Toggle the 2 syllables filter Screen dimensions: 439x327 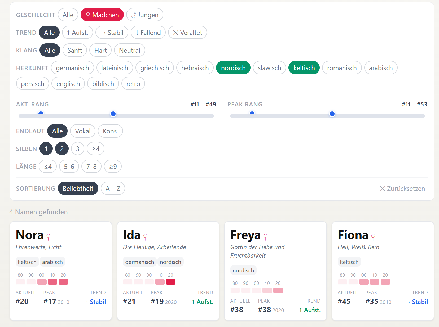[x=62, y=149]
